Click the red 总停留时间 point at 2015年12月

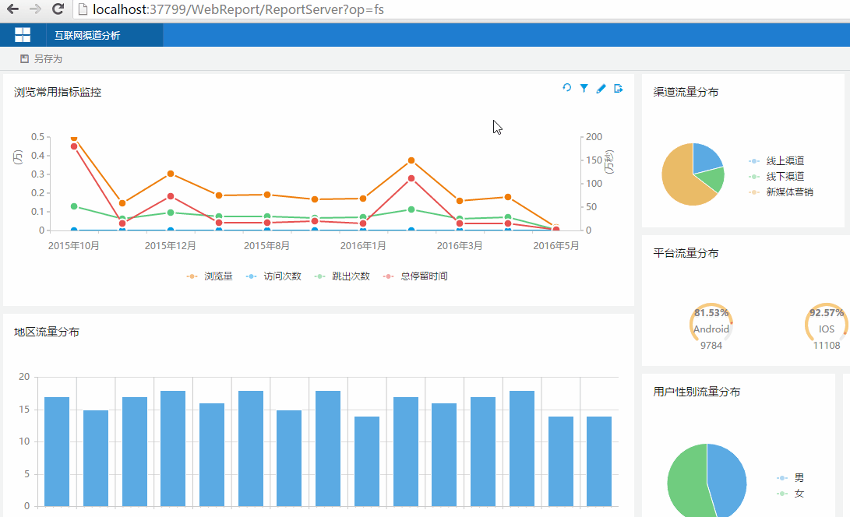[x=170, y=196]
